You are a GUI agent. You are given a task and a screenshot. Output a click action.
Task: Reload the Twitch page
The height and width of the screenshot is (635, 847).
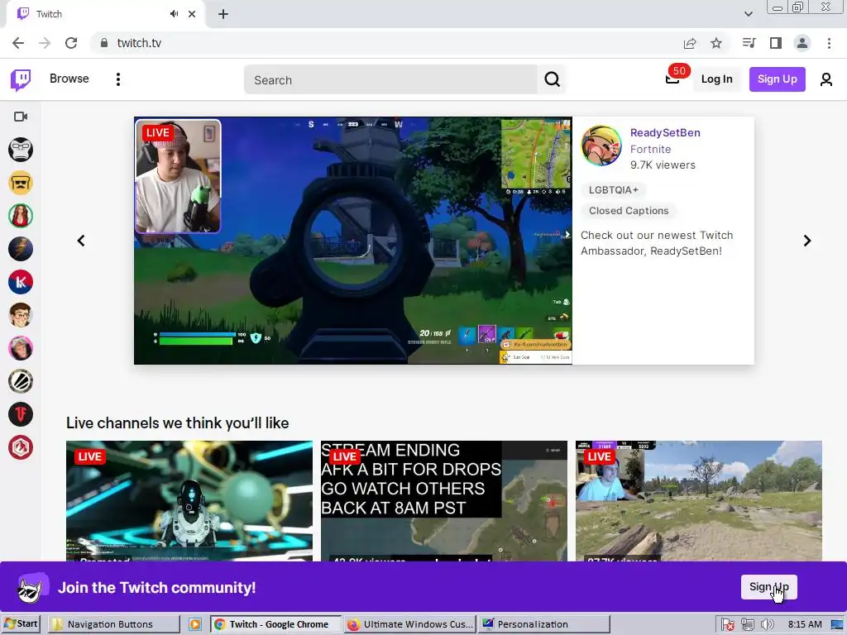pyautogui.click(x=71, y=43)
